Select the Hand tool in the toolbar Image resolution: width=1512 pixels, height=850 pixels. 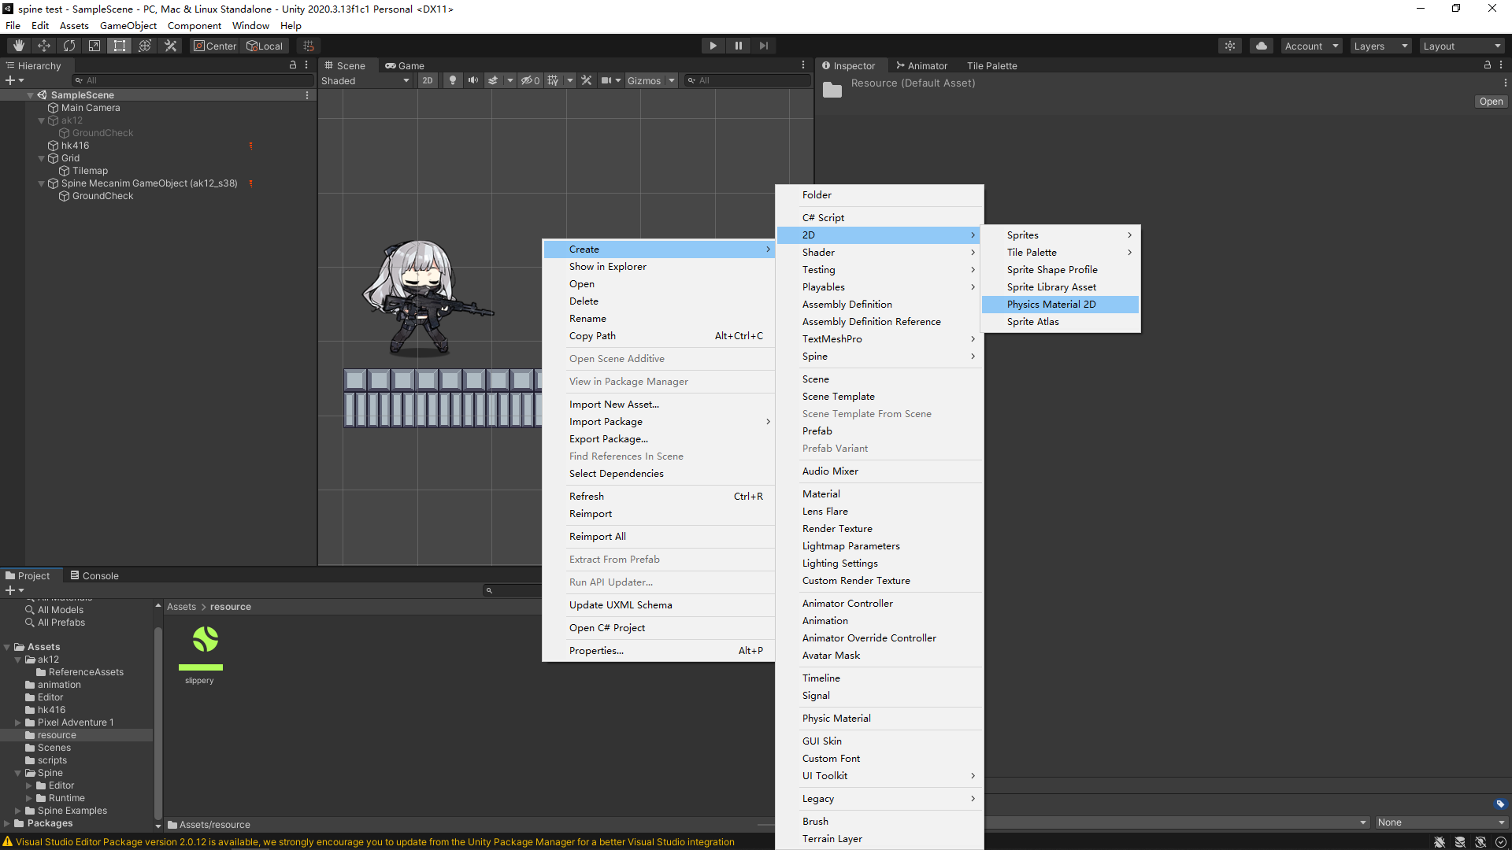[17, 45]
